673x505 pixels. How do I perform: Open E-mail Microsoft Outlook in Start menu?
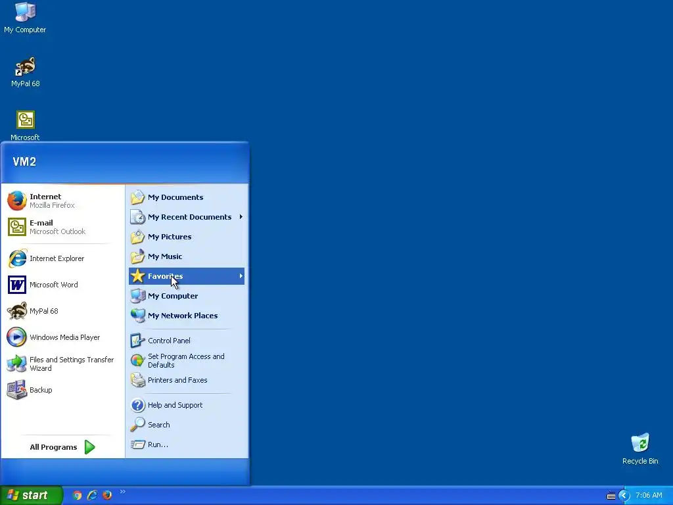[62, 227]
